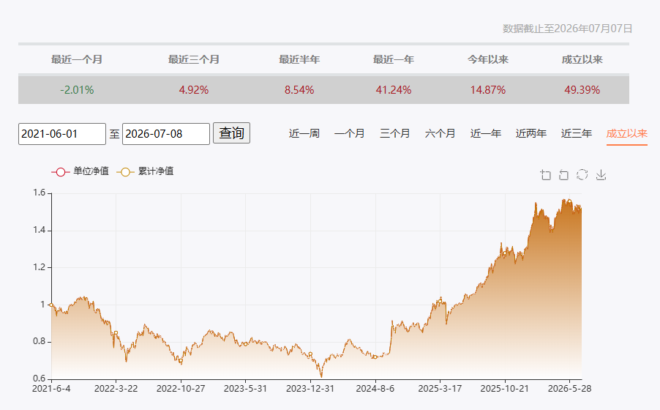Click the red 单位净值 legend circle marker
Viewport: 660px width, 410px height.
[61, 172]
